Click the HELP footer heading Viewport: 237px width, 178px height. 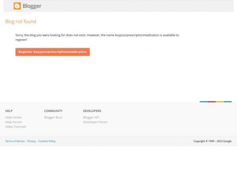(9, 111)
